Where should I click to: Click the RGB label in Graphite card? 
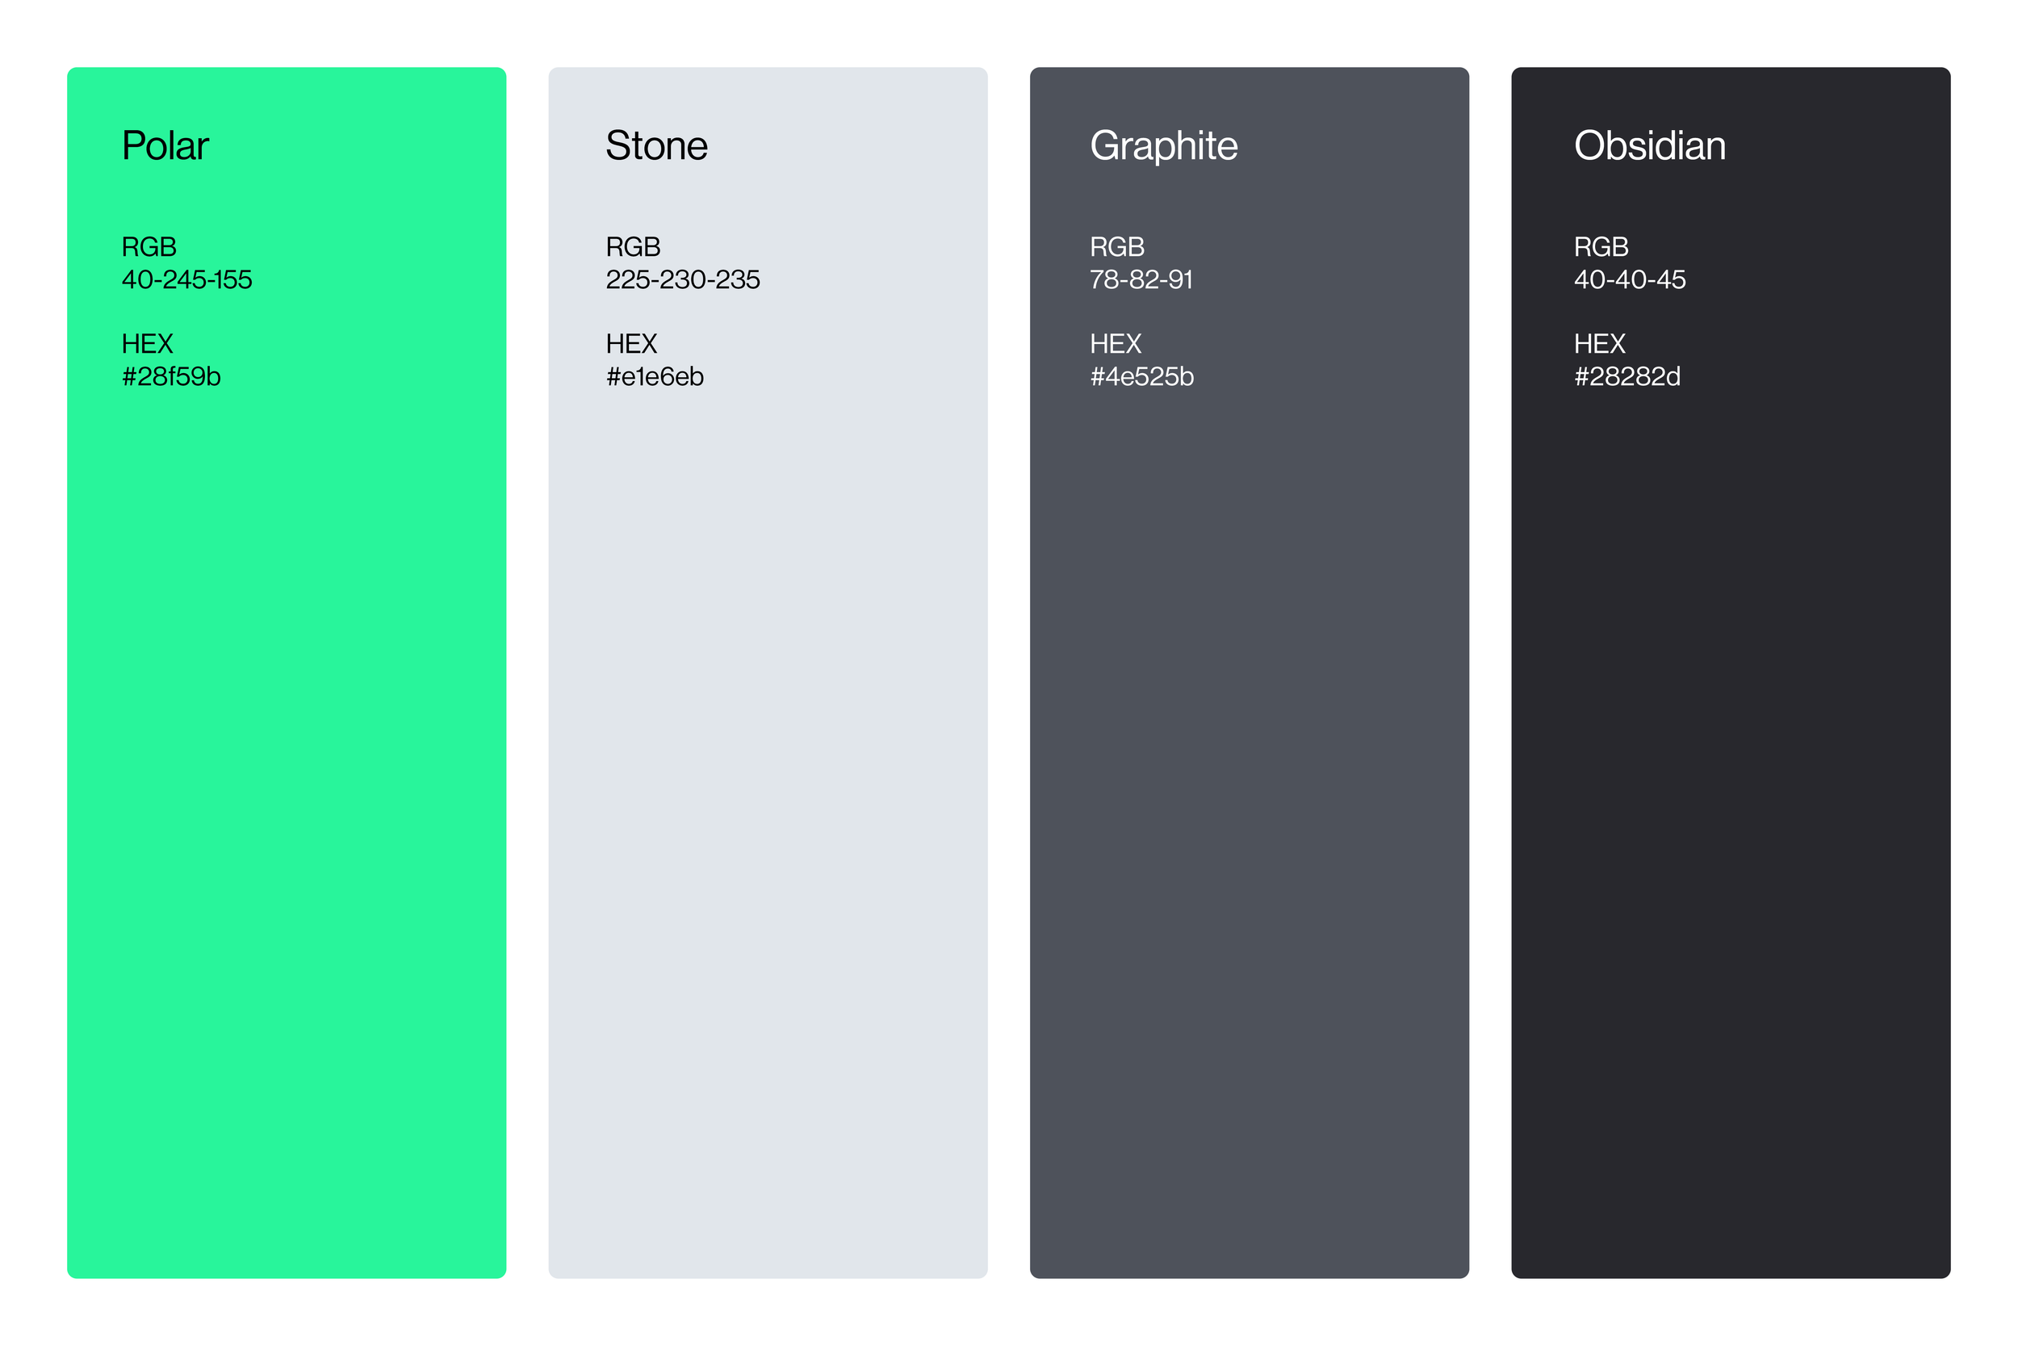coord(1116,247)
